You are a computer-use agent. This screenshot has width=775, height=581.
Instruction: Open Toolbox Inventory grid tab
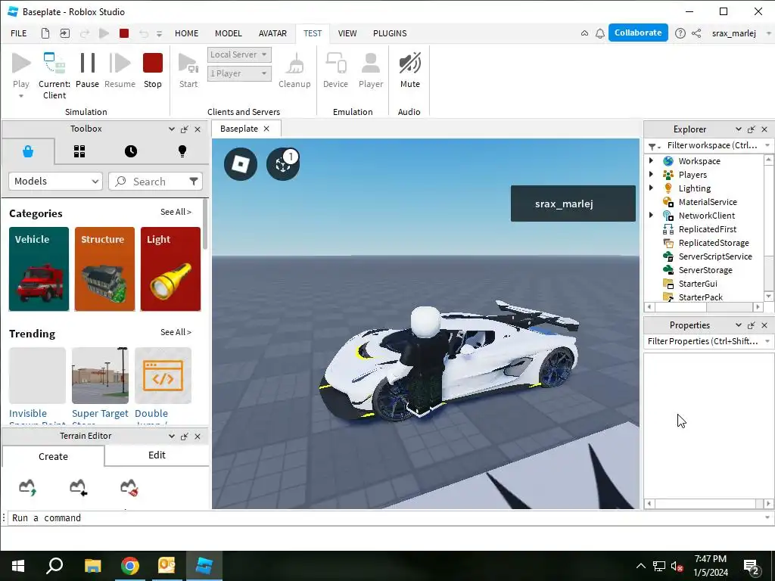(x=79, y=151)
